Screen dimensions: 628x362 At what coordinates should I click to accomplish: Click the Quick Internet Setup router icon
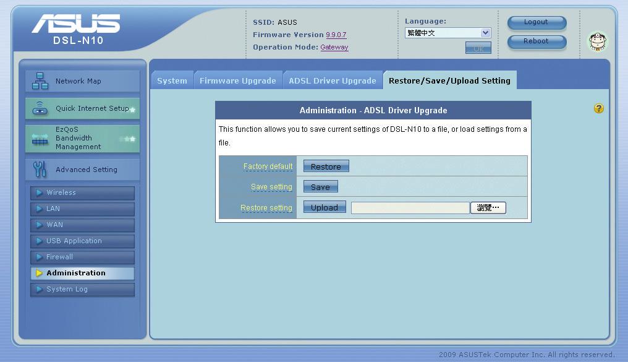click(x=40, y=108)
